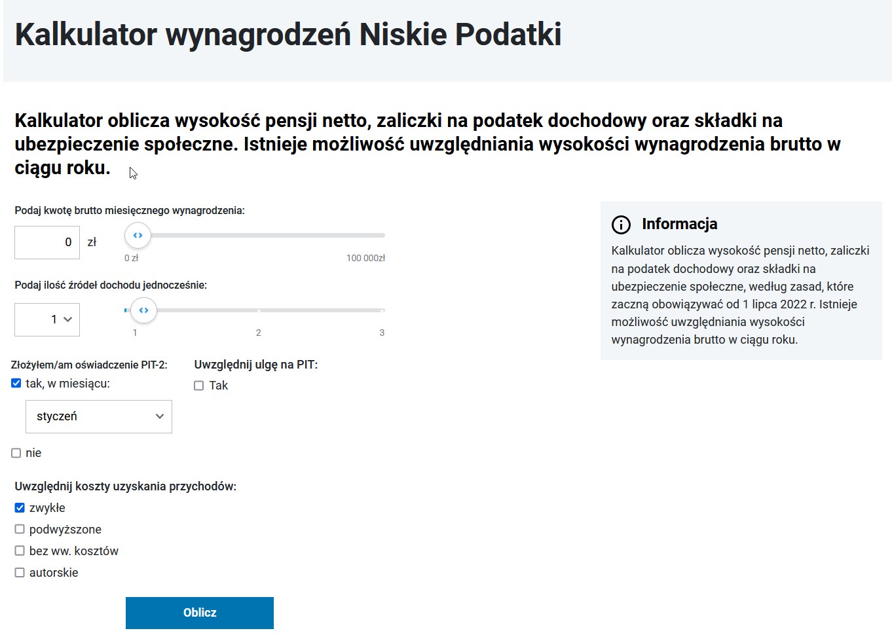Viewport: 892px width, 635px height.
Task: Click the gross salary slider handle
Action: 138,235
